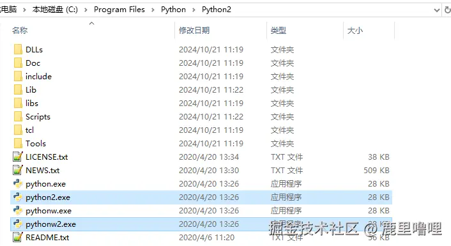Expand chevron after Python breadcrumb
The image size is (451, 246).
(194, 10)
